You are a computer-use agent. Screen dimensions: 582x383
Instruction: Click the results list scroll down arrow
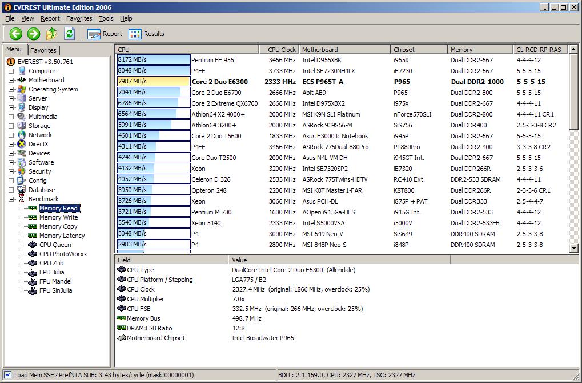(574, 248)
